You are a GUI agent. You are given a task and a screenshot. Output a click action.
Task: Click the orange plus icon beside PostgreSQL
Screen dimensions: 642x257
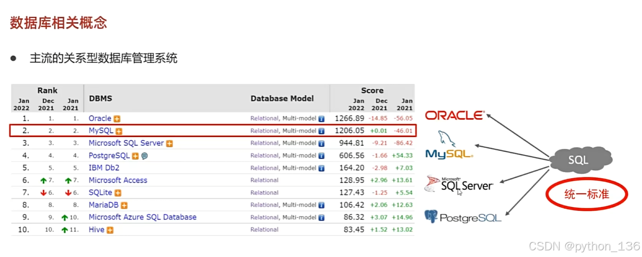135,156
